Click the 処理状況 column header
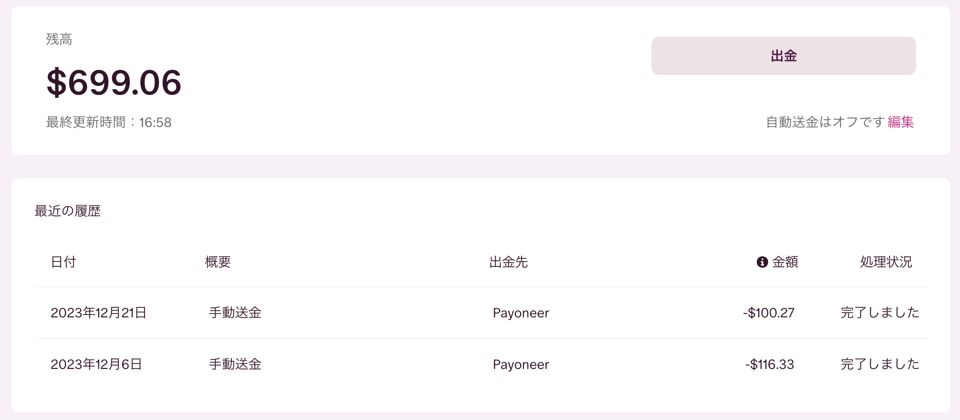960x420 pixels. pos(886,262)
